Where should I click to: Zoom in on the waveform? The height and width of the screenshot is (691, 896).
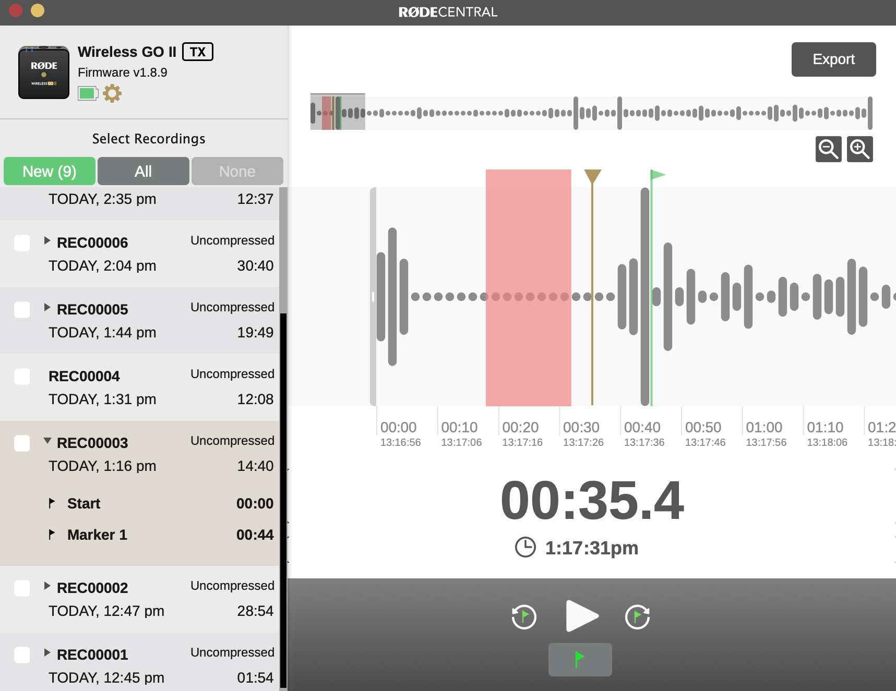860,149
